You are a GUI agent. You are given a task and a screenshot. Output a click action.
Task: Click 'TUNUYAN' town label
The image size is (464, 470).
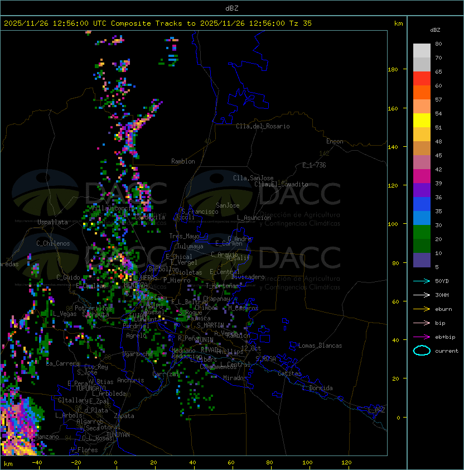point(118,435)
